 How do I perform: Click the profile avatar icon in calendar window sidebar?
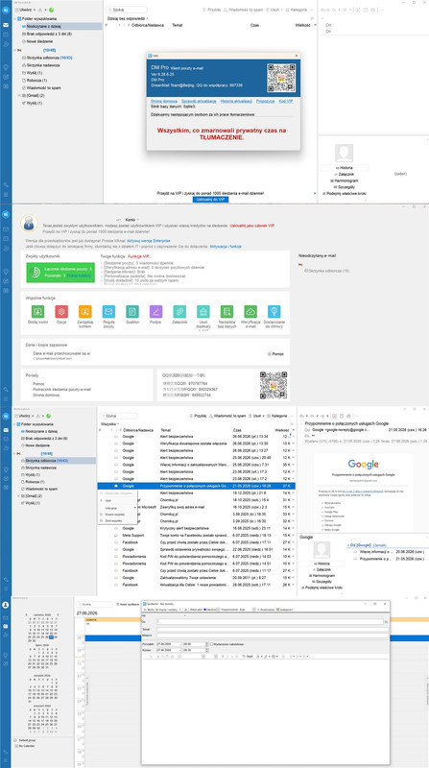[x=6, y=606]
